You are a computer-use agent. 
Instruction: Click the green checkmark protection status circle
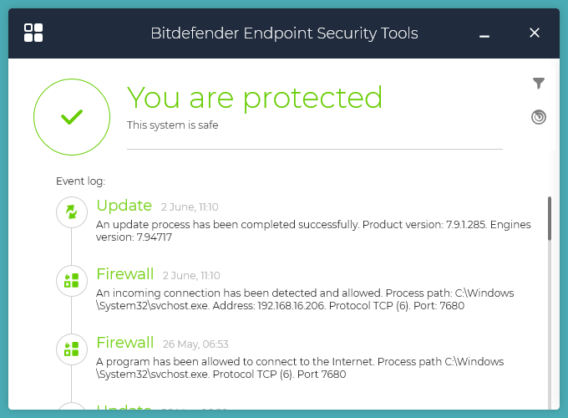(72, 117)
